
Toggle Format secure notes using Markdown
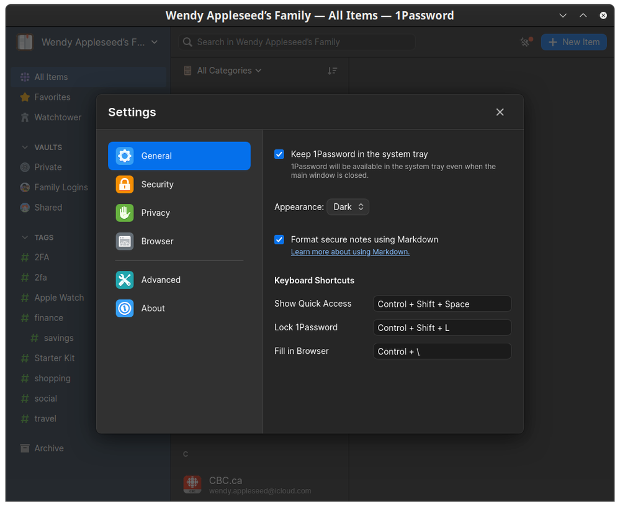pos(279,239)
